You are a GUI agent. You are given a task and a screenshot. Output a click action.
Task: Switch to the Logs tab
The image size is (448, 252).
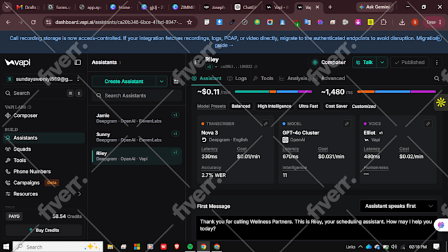point(237,78)
